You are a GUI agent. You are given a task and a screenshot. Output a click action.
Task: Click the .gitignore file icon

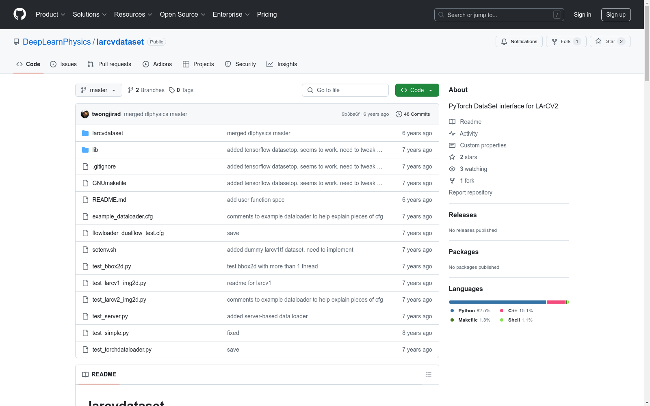pos(85,166)
